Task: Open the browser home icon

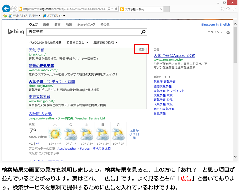Action: pyautogui.click(x=222, y=9)
